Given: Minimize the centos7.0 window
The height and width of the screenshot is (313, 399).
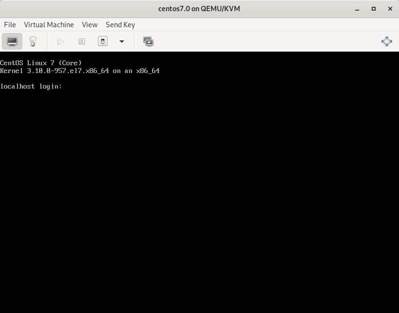Looking at the screenshot, I should [359, 9].
